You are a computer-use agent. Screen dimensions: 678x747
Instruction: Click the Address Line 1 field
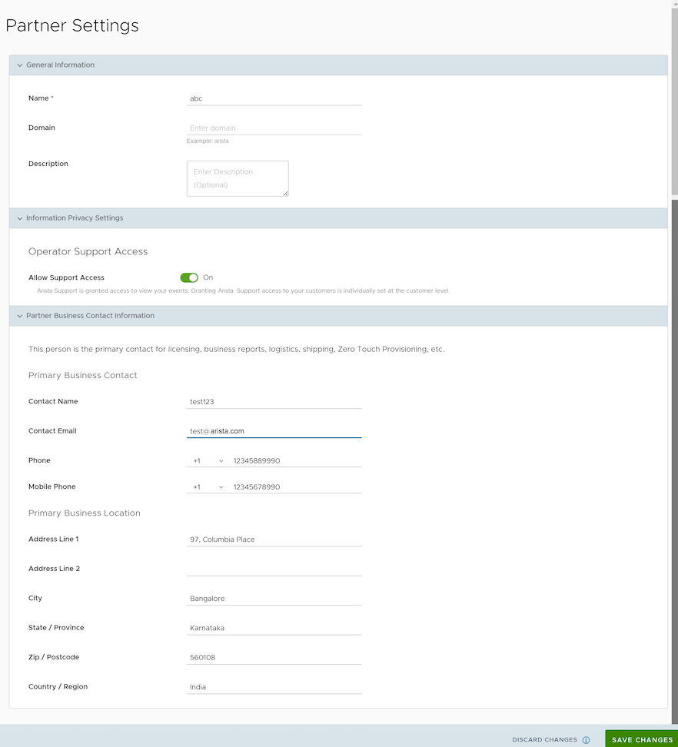(x=274, y=539)
